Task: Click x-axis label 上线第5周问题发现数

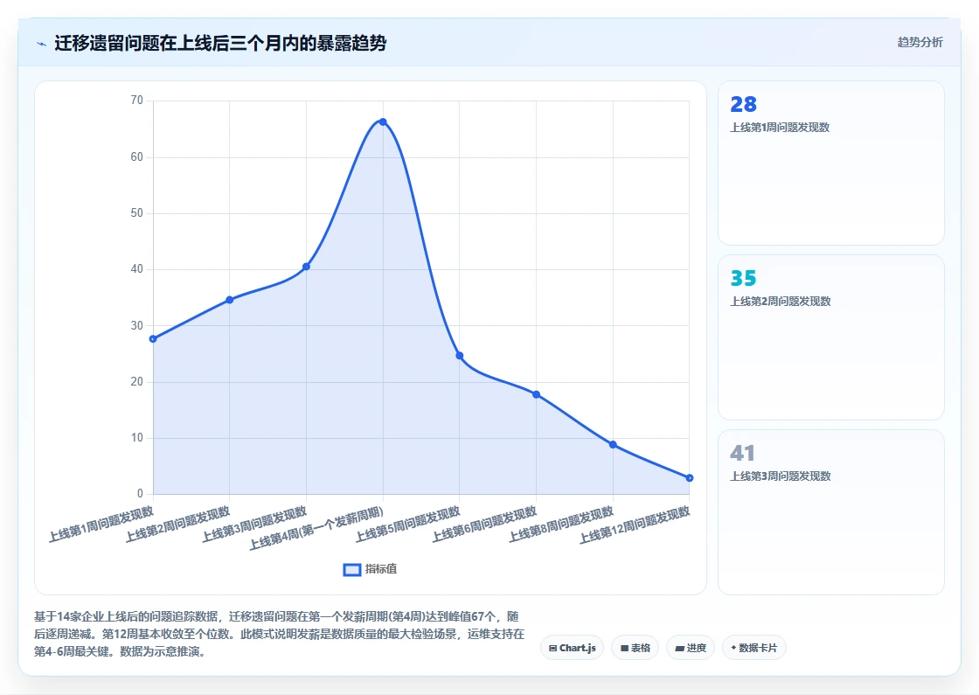Action: pyautogui.click(x=407, y=525)
